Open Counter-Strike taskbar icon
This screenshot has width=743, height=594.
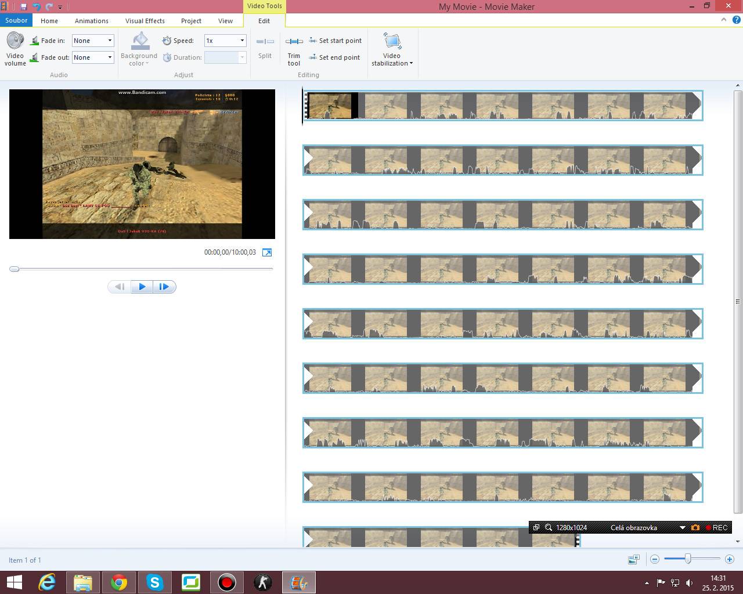click(262, 582)
